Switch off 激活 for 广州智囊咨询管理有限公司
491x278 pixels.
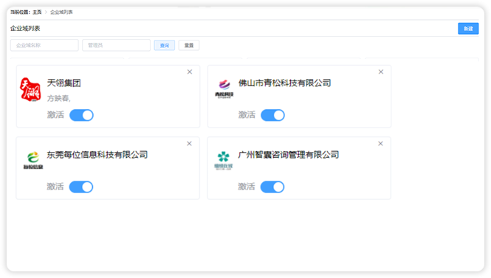[272, 187]
